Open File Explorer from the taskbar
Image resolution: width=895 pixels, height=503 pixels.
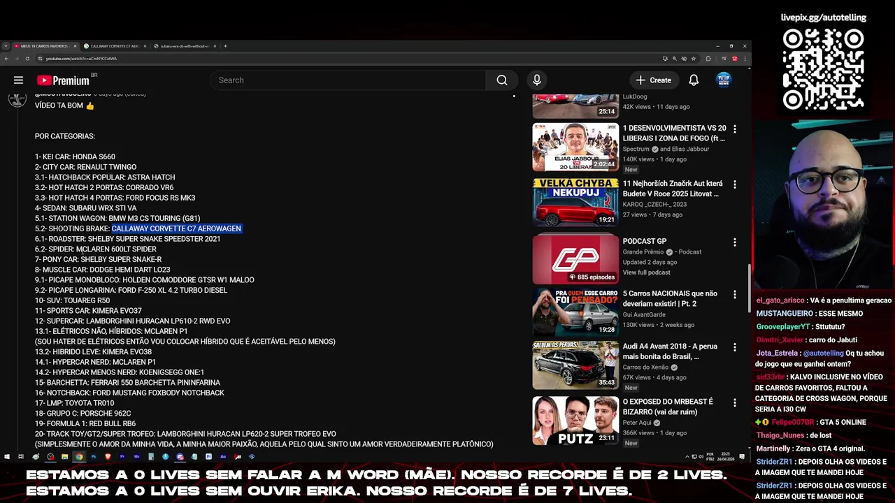[64, 457]
